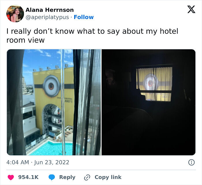Click the glowing window in the night photo
Viewport: 202px width, 185px height.
(x=154, y=84)
